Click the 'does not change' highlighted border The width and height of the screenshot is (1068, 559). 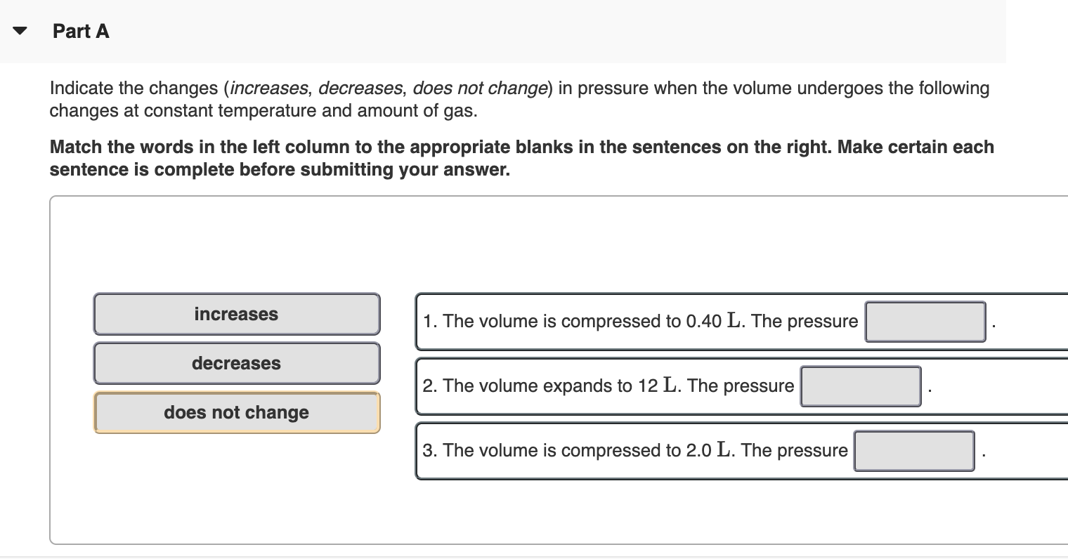coord(236,428)
